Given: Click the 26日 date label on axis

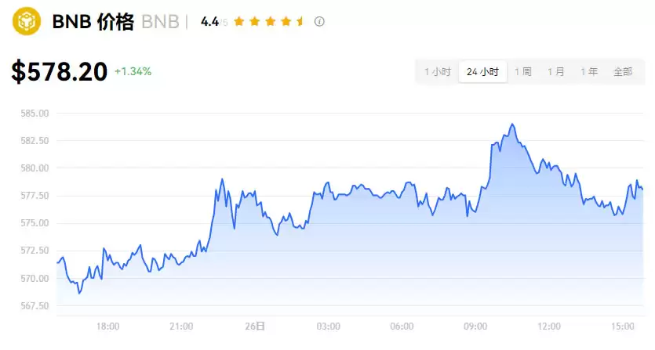Looking at the screenshot, I should coord(255,326).
